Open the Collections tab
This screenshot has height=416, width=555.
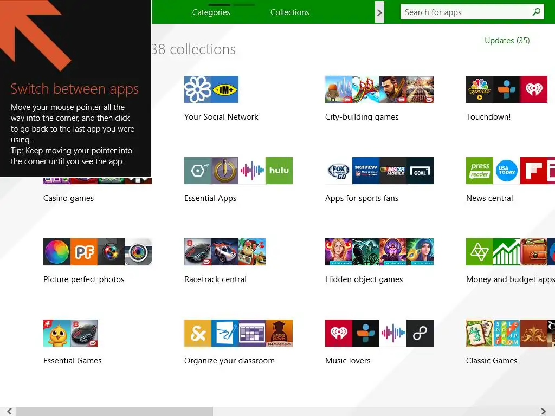coord(289,12)
